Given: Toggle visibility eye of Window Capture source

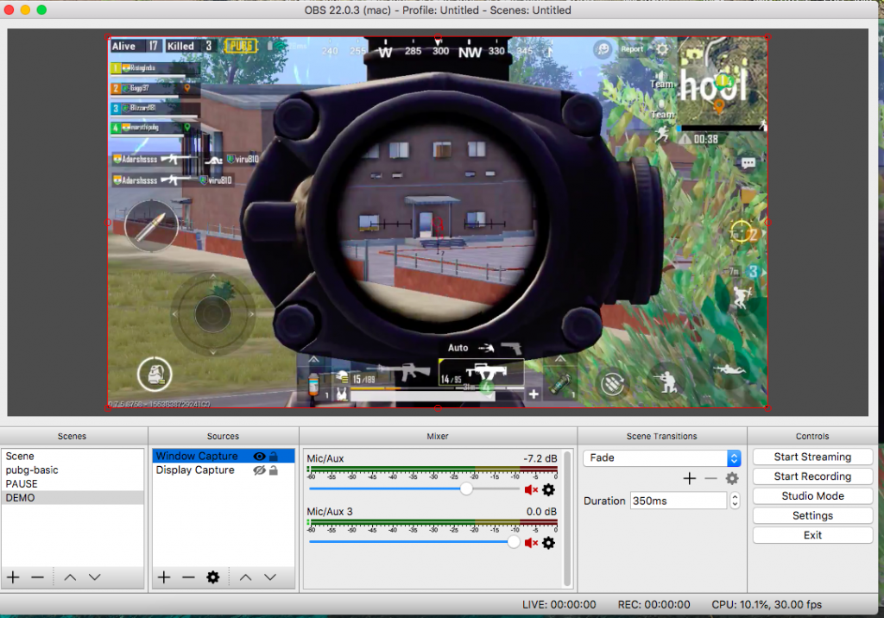Looking at the screenshot, I should (259, 457).
